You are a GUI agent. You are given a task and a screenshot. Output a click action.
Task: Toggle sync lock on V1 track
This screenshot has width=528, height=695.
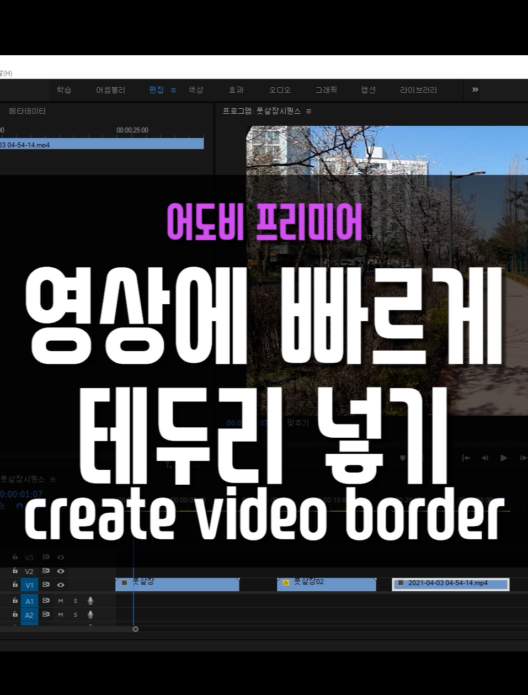click(x=46, y=584)
